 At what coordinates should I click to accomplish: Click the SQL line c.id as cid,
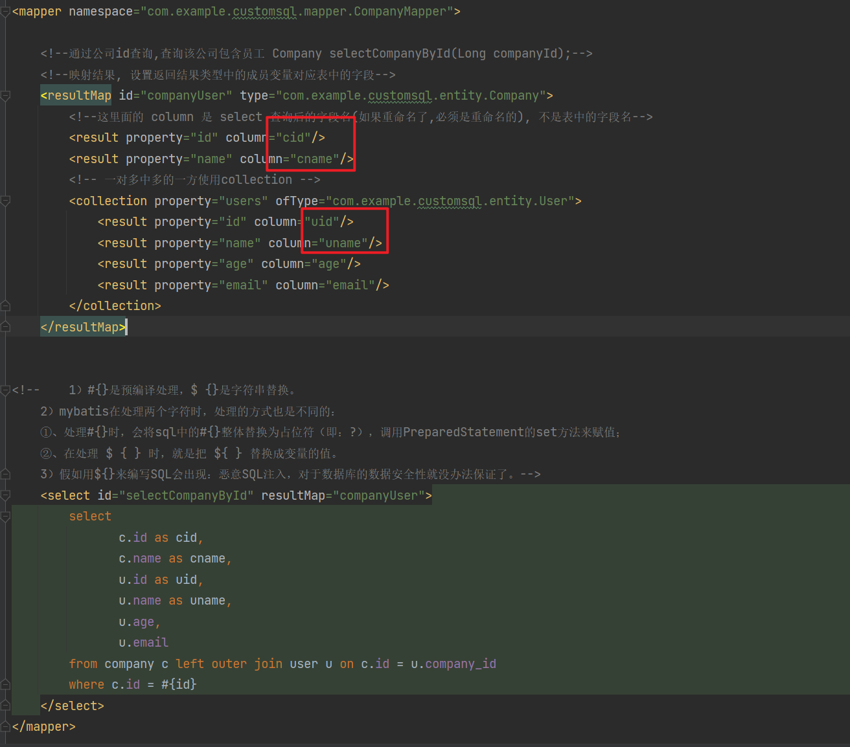coord(161,538)
